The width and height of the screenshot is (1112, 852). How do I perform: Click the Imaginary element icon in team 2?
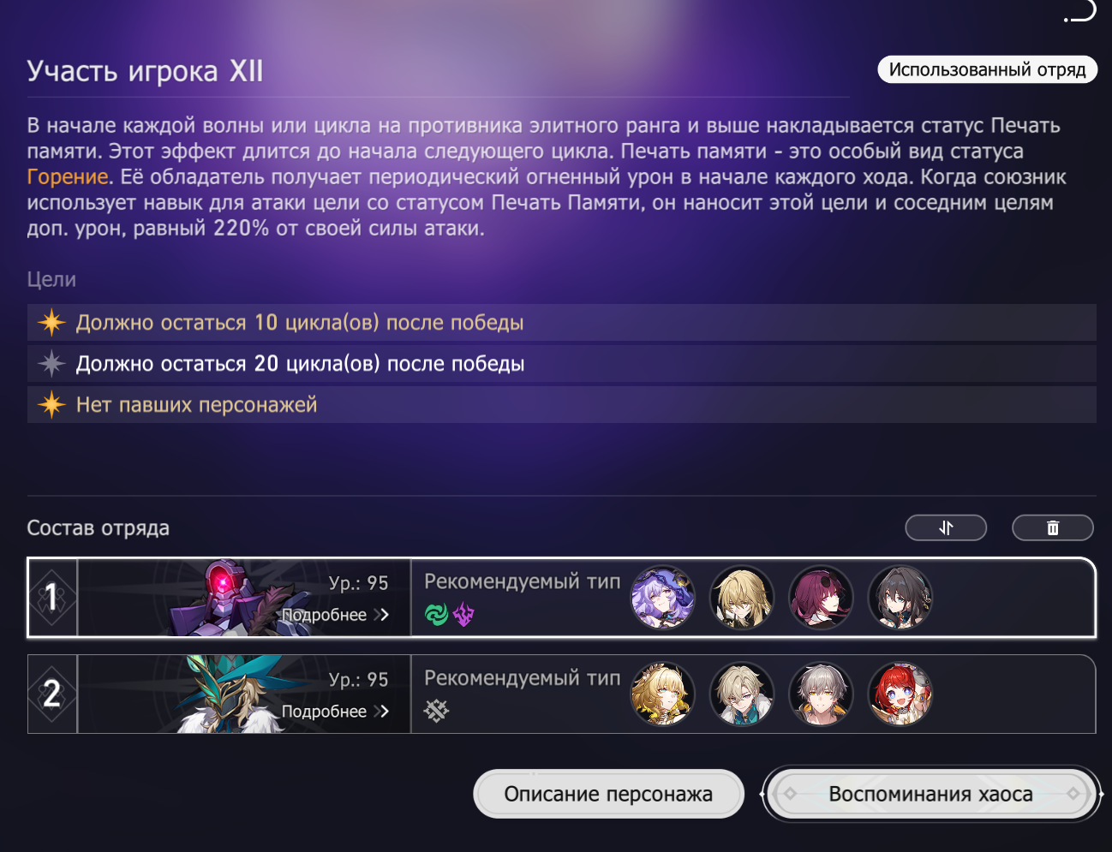(x=436, y=710)
